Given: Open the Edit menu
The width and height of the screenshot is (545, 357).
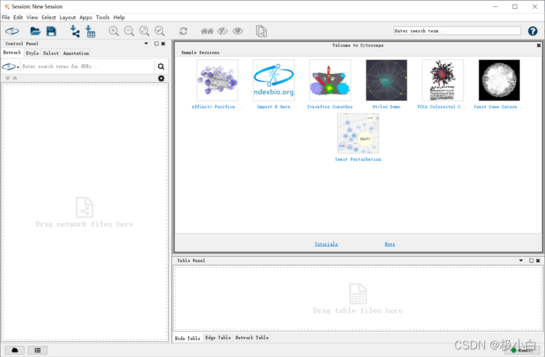Looking at the screenshot, I should click(x=18, y=18).
